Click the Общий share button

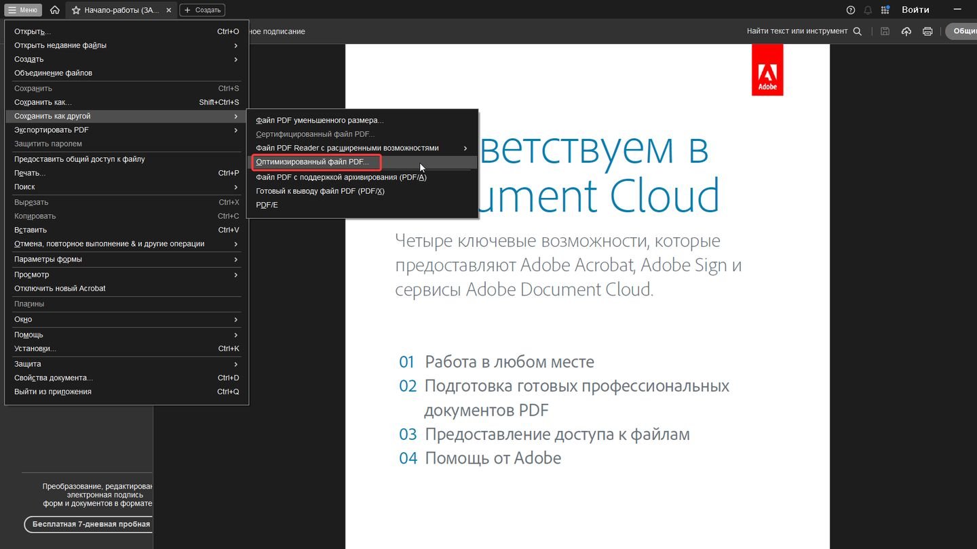[961, 31]
